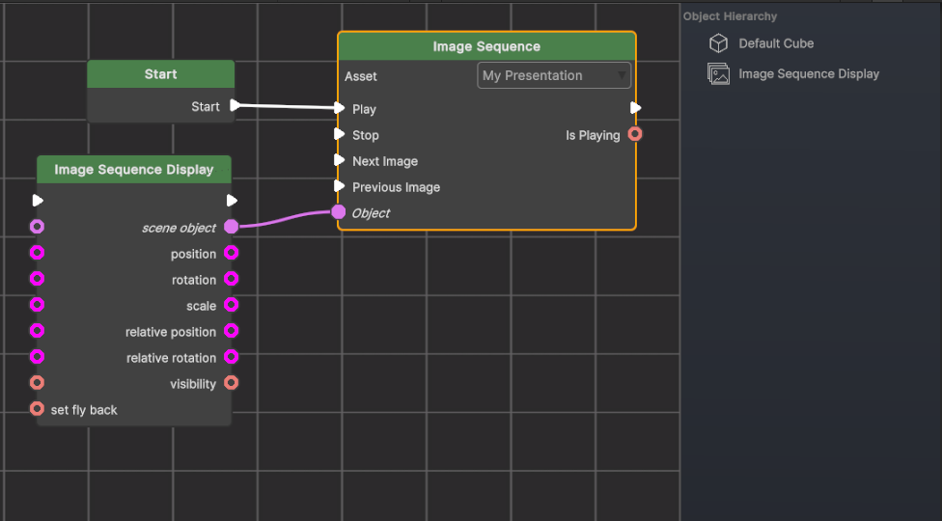Click the scale output port
The height and width of the screenshot is (521, 942).
[232, 304]
